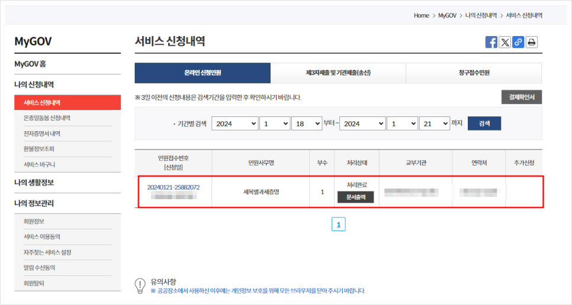
Task: Open 회원정보 sidebar item
Action: [34, 221]
